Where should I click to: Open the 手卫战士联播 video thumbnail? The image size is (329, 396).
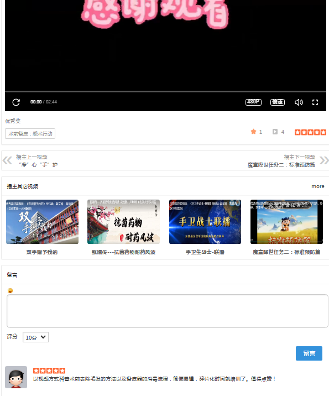(205, 222)
